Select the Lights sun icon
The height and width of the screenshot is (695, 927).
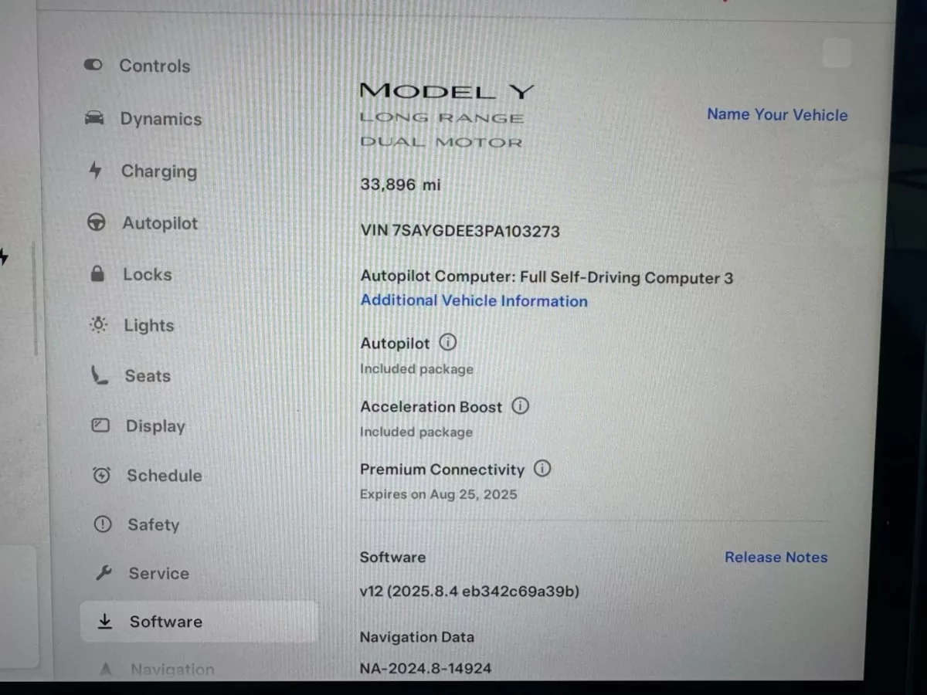[x=99, y=325]
